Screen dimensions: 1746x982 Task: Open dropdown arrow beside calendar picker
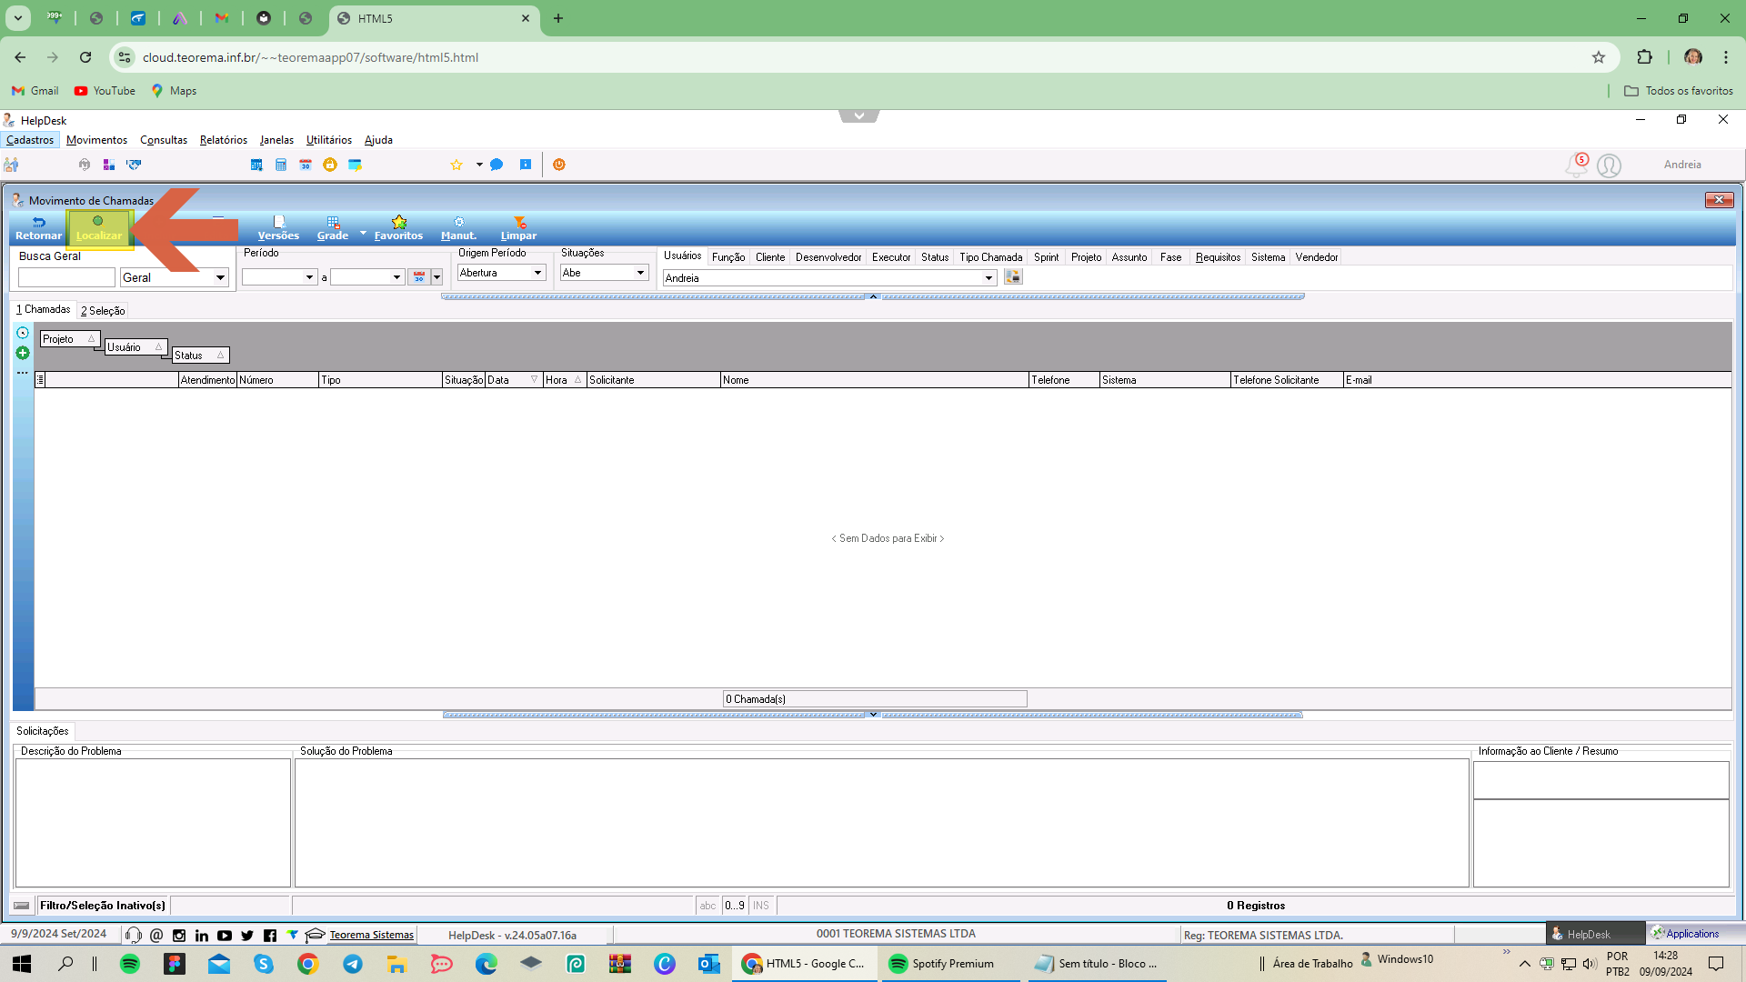tap(436, 277)
